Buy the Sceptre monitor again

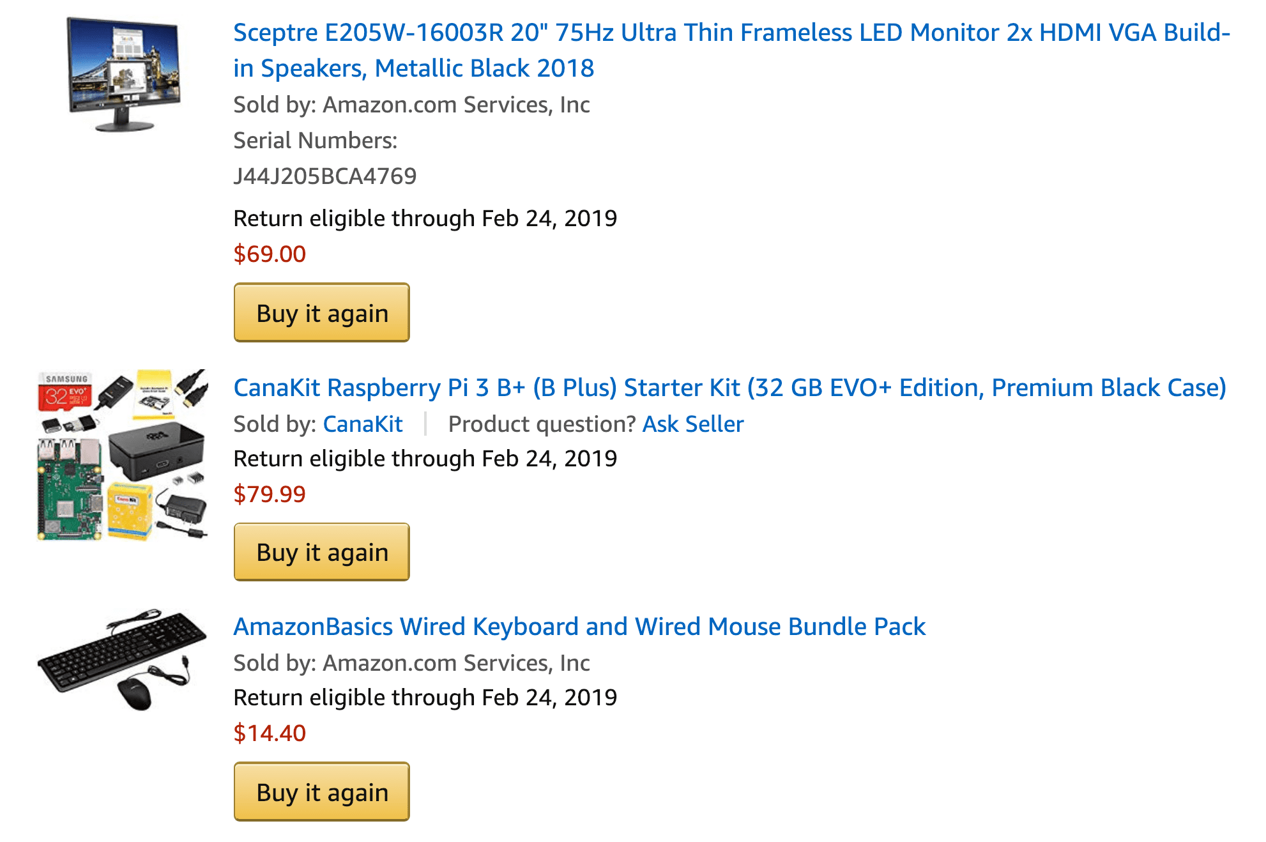pyautogui.click(x=321, y=312)
